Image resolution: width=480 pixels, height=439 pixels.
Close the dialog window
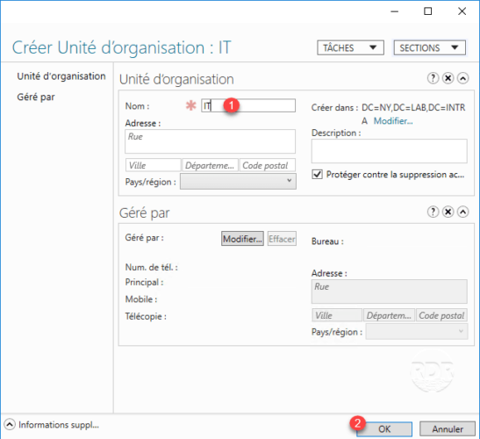tap(462, 11)
